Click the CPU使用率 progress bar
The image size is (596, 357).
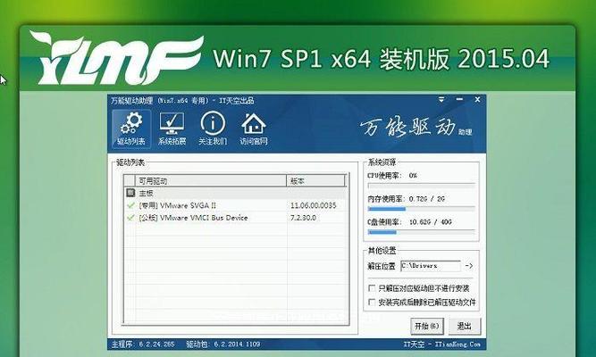[x=421, y=186]
